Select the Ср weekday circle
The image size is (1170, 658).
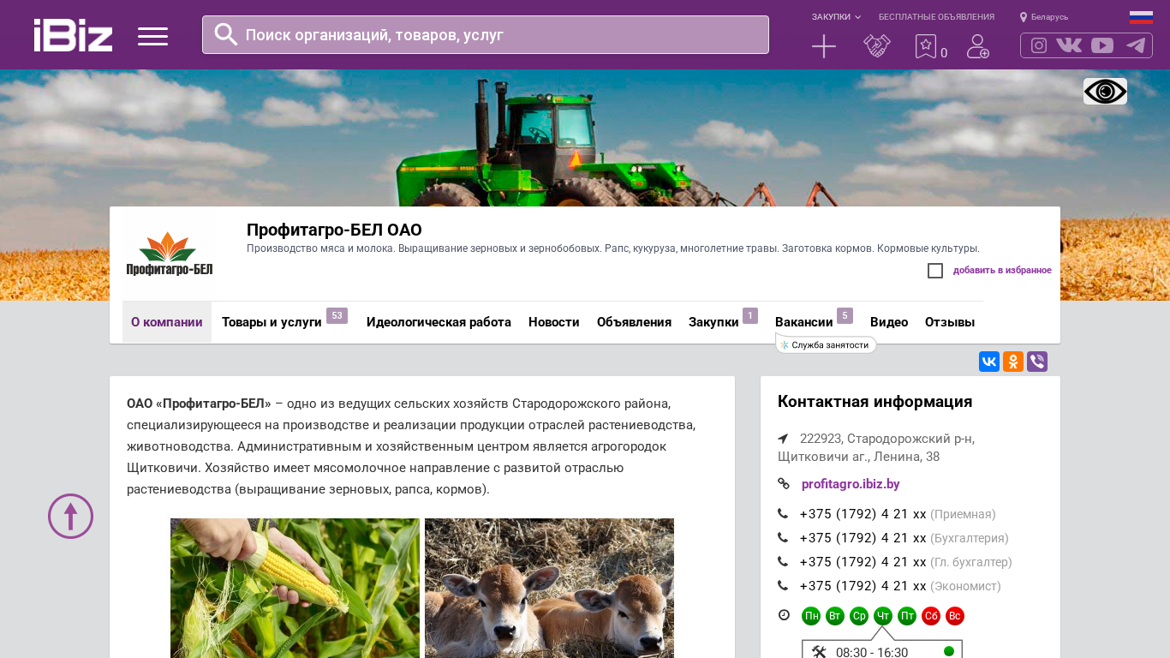(x=859, y=616)
